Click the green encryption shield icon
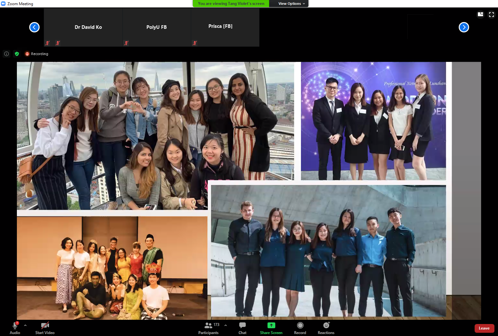Screen dimensions: 498x336 tap(17, 54)
